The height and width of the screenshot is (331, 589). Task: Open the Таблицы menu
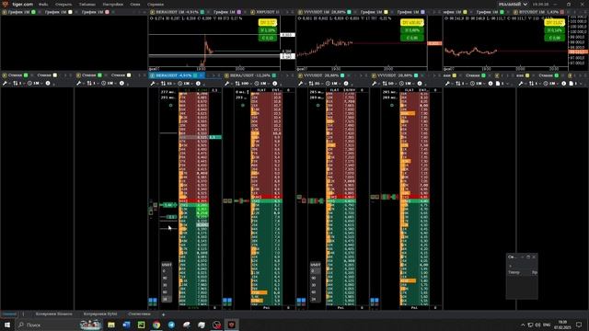coord(87,4)
